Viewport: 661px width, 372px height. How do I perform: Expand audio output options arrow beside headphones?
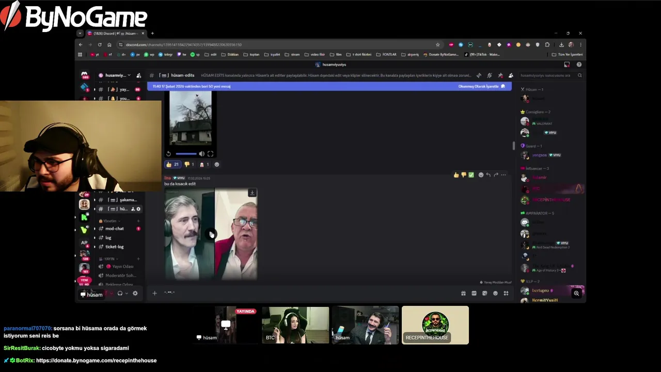click(x=127, y=293)
